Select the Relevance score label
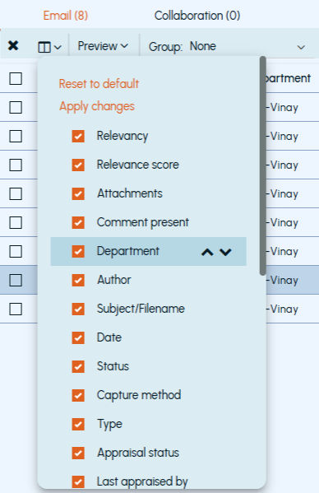Screen dimensions: 319x493 (x=138, y=165)
